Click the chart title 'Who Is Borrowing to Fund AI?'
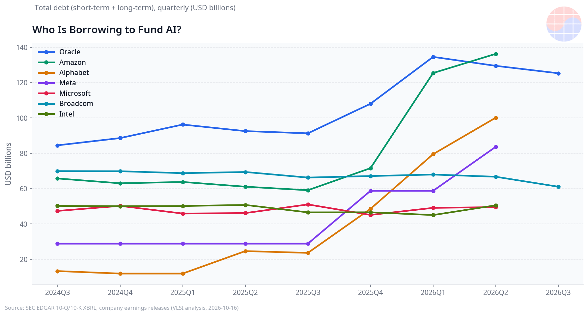This screenshot has height=316, width=588. point(107,30)
